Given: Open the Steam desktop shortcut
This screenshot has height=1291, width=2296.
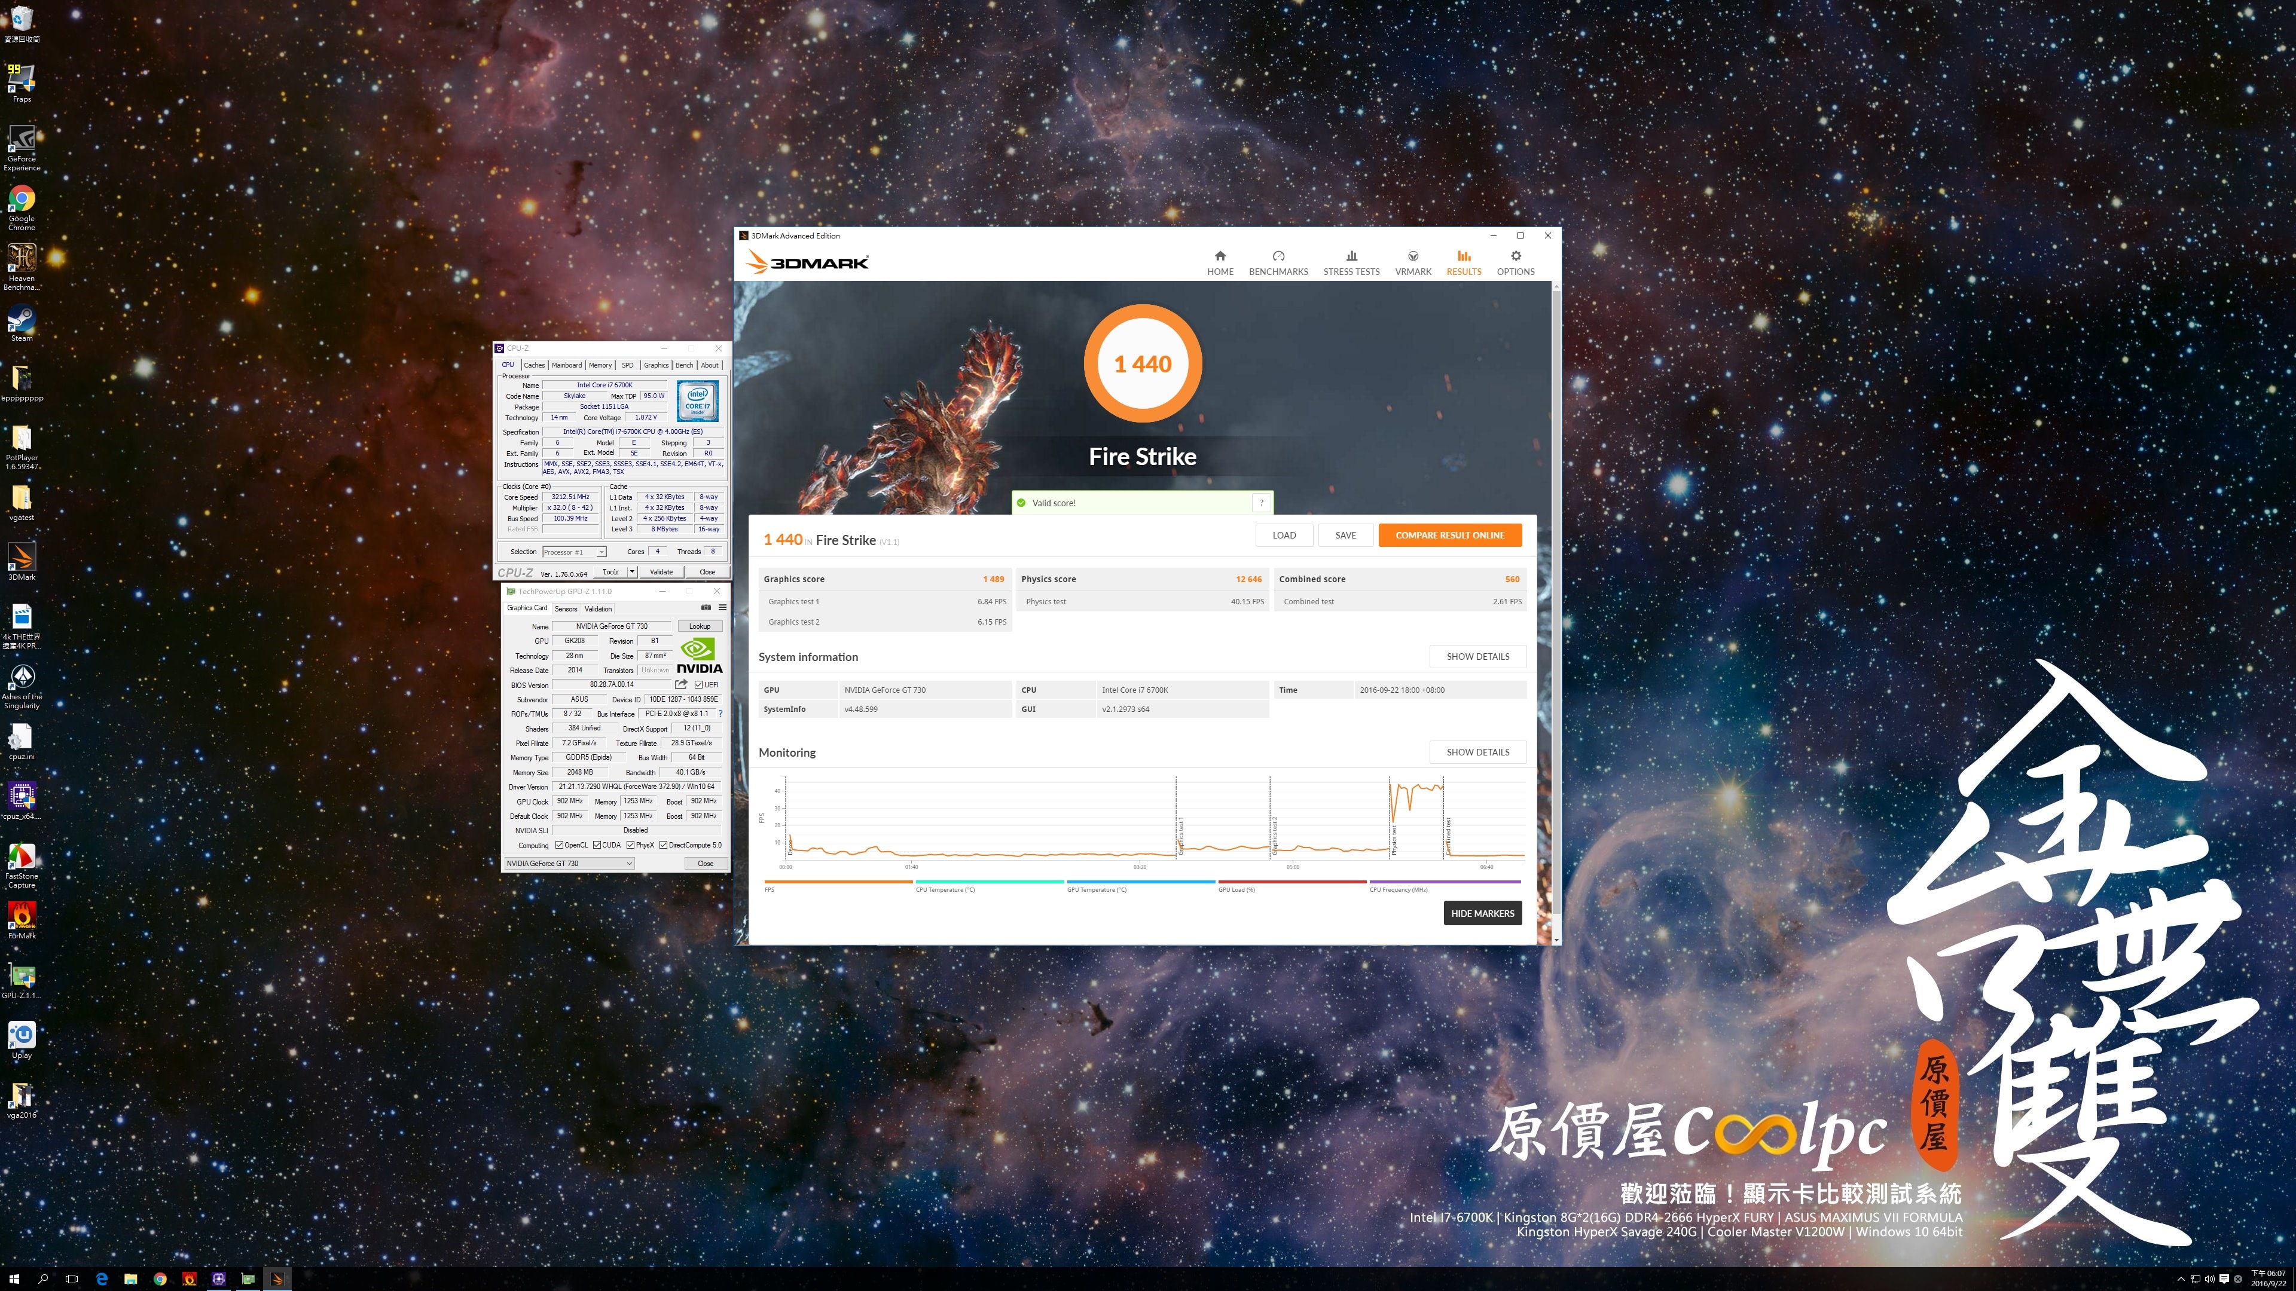Looking at the screenshot, I should tap(22, 323).
